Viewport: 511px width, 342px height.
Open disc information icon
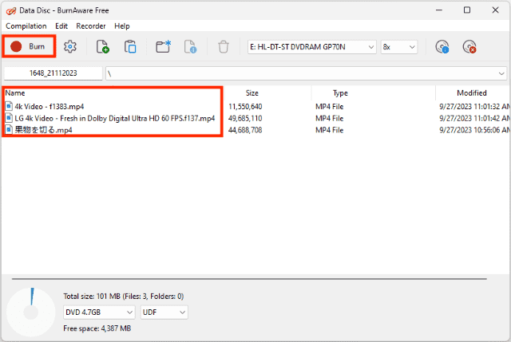442,47
